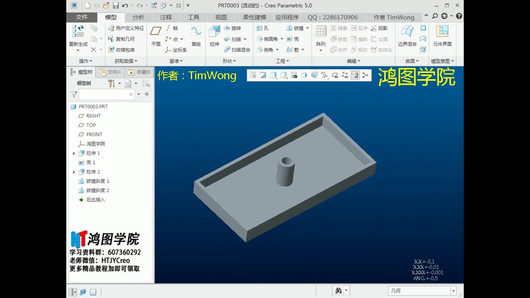This screenshot has height=298, width=530.
Task: Click saved orientations camera icon in graphics toolbar
Action: [x=294, y=75]
